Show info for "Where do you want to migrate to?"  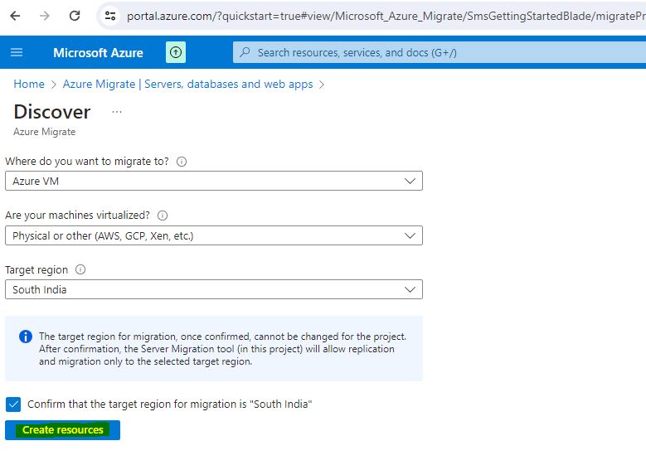click(x=182, y=162)
